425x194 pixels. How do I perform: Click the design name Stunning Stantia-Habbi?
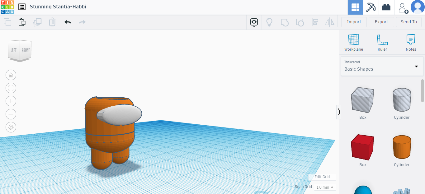(58, 7)
